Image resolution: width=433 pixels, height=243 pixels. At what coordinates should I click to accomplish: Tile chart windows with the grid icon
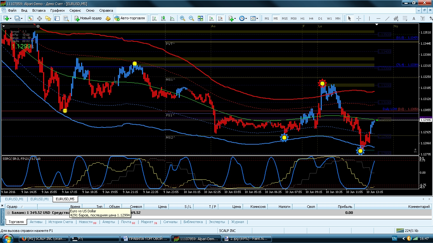(200, 18)
